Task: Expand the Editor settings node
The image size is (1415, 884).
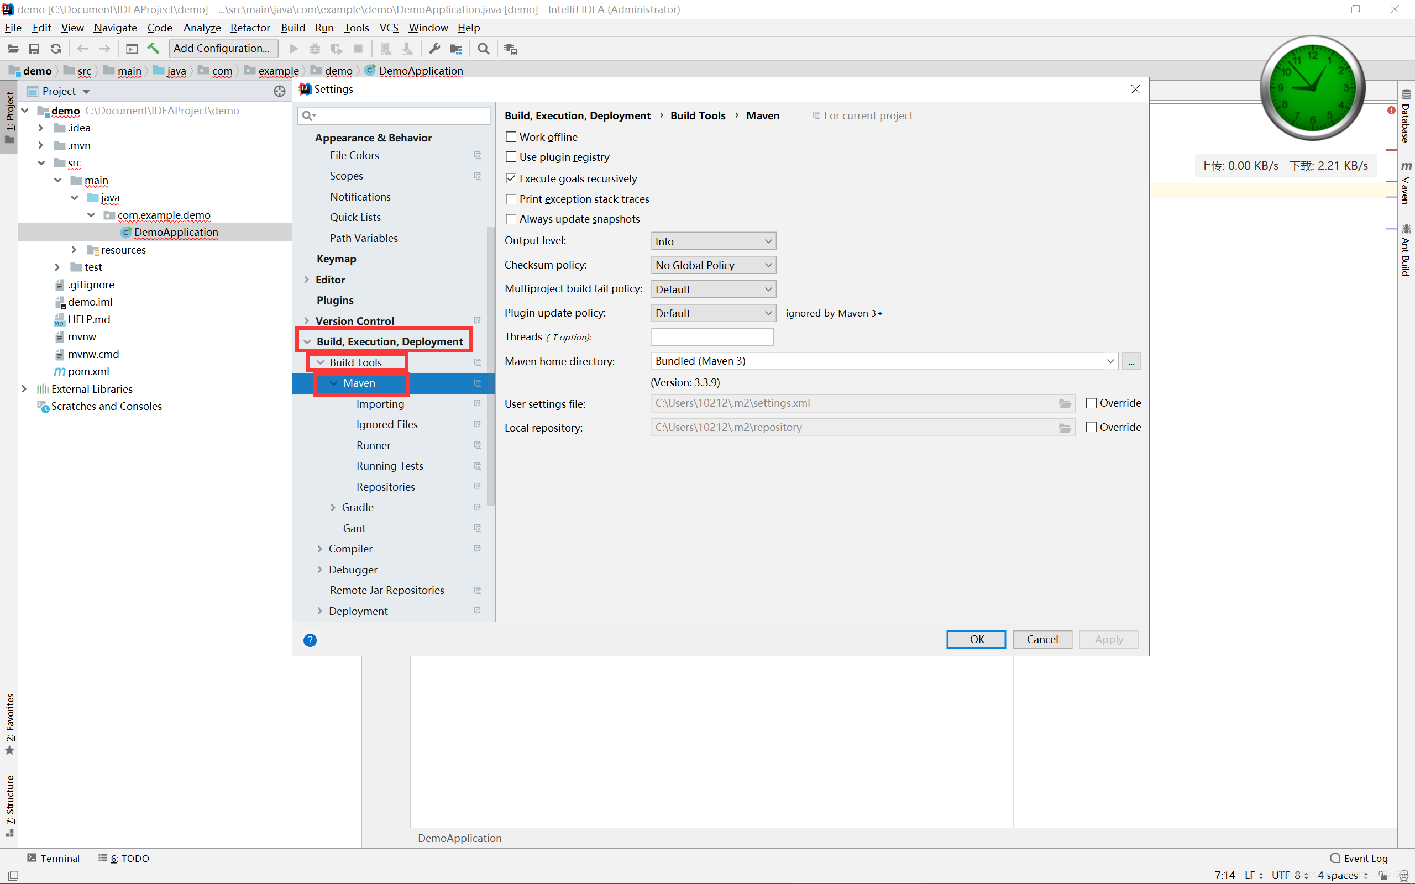Action: point(306,280)
